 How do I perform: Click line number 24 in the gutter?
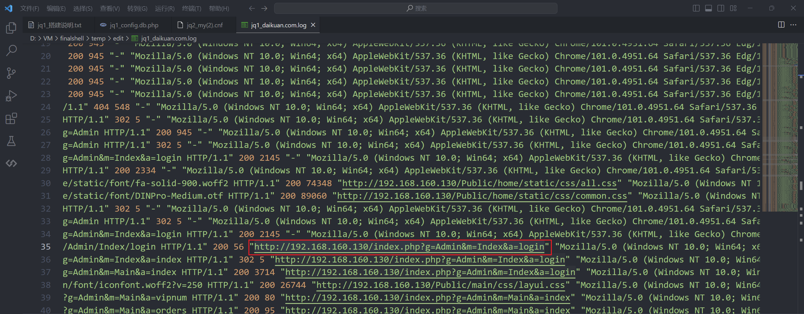[46, 107]
